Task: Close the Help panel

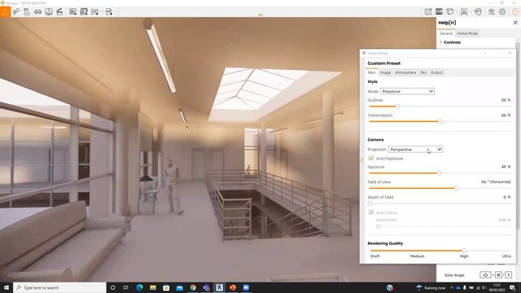Action: [x=515, y=23]
